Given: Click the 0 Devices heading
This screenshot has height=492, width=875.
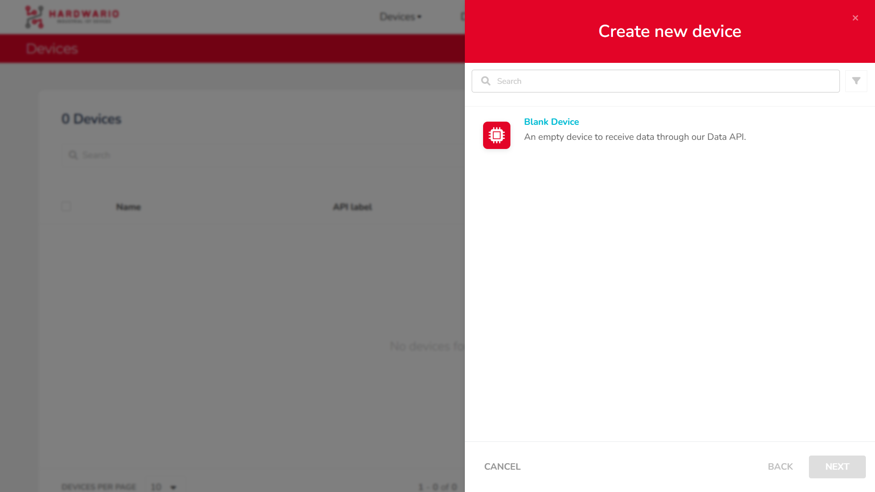Looking at the screenshot, I should click(91, 119).
